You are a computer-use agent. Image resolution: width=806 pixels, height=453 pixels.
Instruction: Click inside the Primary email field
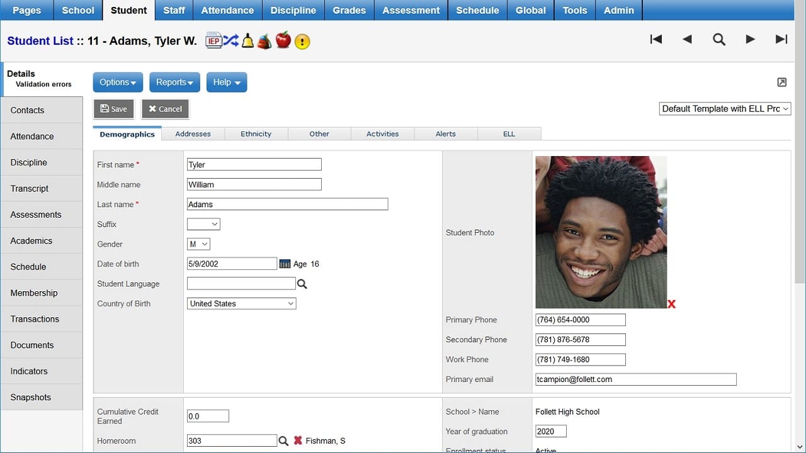[x=635, y=379]
